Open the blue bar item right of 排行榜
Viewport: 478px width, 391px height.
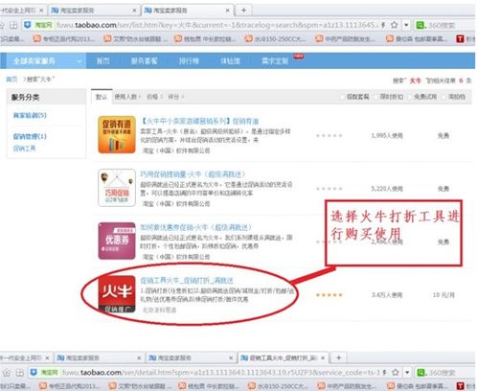(230, 60)
